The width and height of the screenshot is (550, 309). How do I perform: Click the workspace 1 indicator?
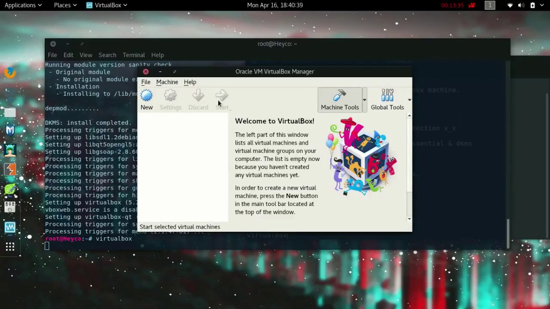click(x=490, y=5)
